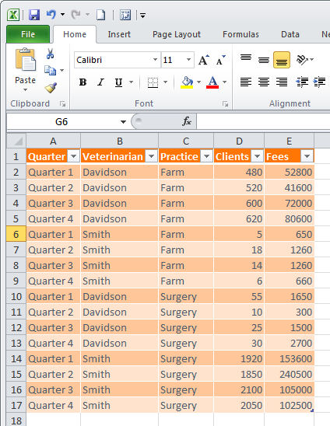
Task: Activate the Format Painter brush
Action: [51, 88]
